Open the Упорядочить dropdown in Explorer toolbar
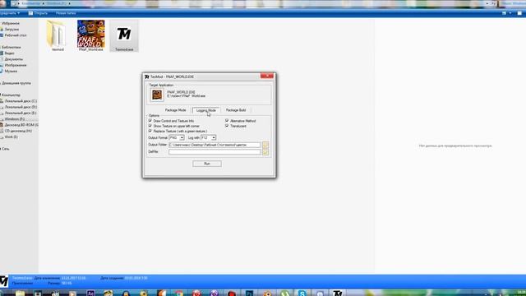Viewport: 526px width, 296px height. pos(9,13)
